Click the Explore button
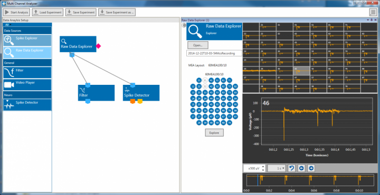Viewport: 380px width, 195px height. tap(214, 133)
